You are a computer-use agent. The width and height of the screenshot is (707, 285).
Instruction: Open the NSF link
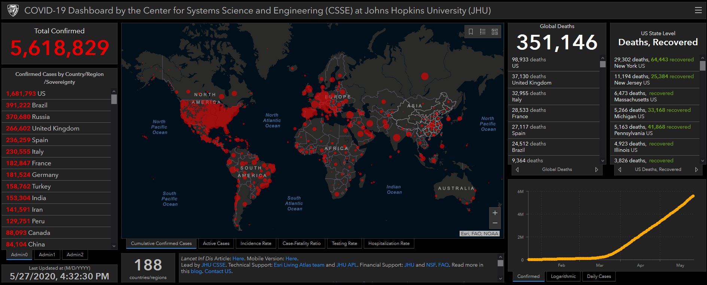tap(431, 265)
